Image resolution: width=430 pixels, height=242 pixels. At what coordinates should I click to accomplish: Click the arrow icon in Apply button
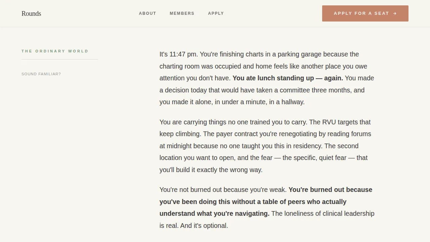395,13
